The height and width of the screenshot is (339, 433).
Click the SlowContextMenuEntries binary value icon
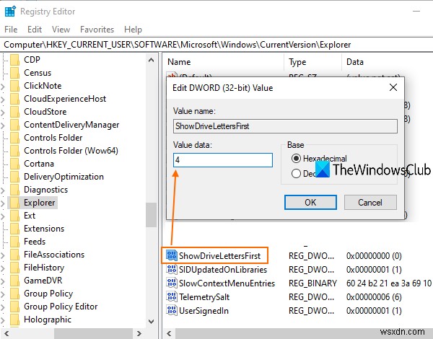(x=172, y=283)
